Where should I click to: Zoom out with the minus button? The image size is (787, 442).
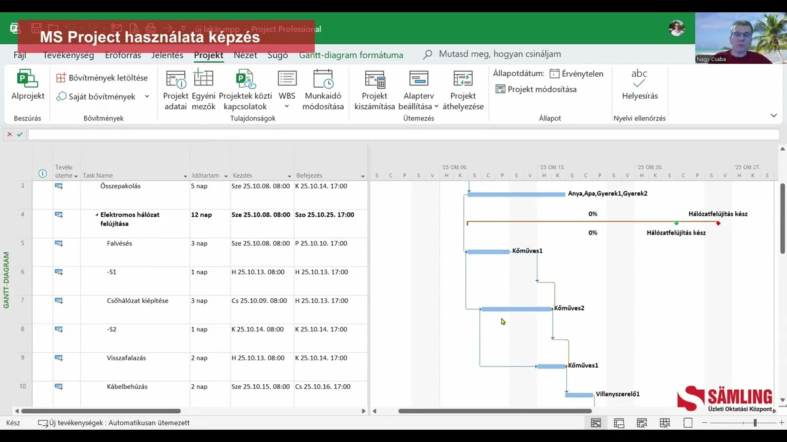(705, 423)
